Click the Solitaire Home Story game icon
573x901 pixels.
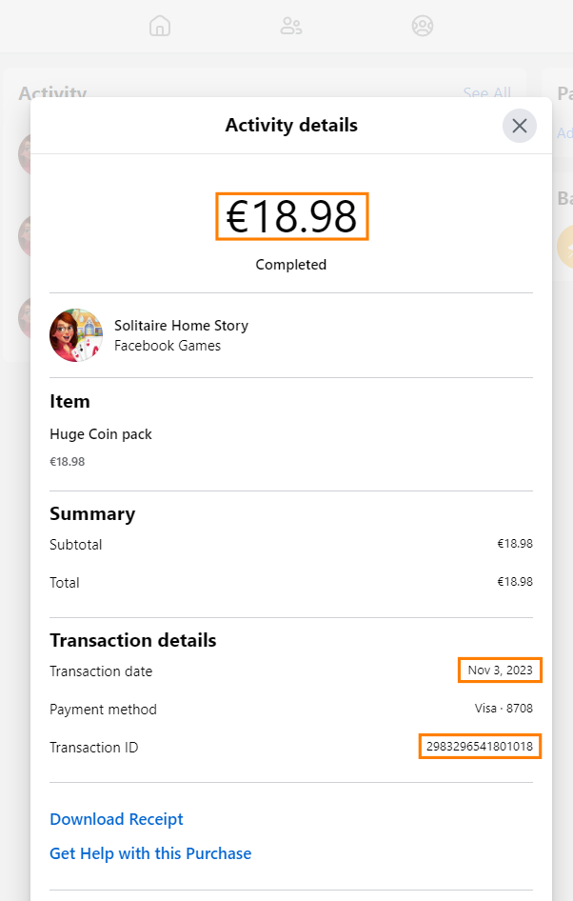click(76, 335)
